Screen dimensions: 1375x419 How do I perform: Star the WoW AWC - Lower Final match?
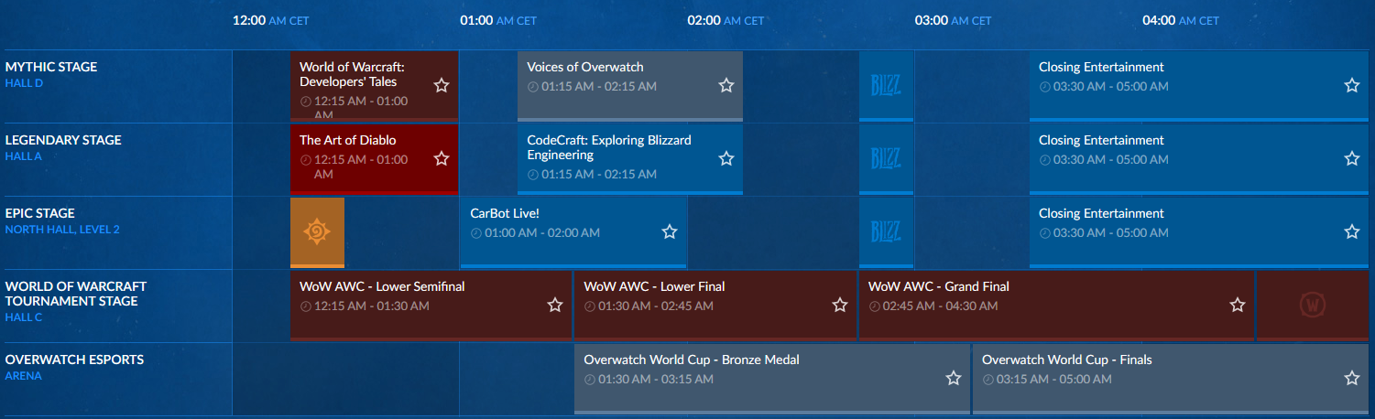[x=840, y=305]
